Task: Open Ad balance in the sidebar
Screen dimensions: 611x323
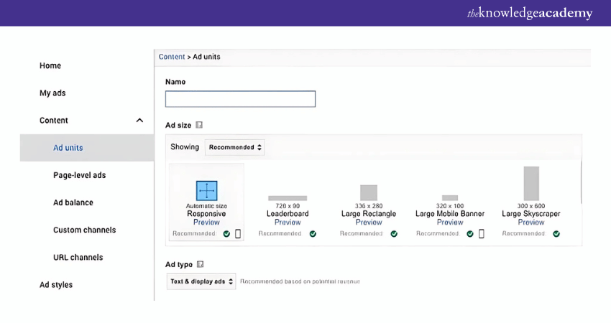Action: click(74, 203)
